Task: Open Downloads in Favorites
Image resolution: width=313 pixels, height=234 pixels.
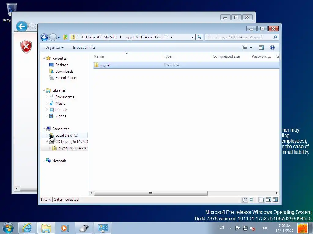Action: click(x=64, y=71)
